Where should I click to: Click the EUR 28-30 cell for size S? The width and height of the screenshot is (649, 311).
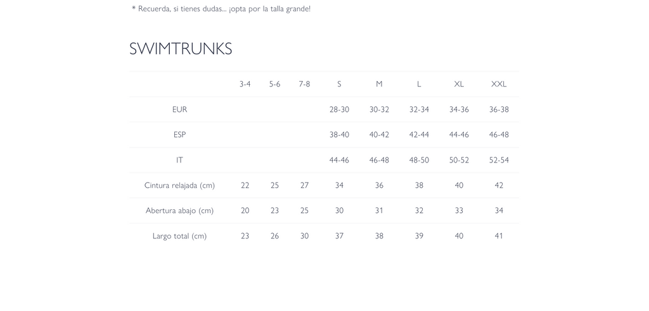[x=339, y=109]
